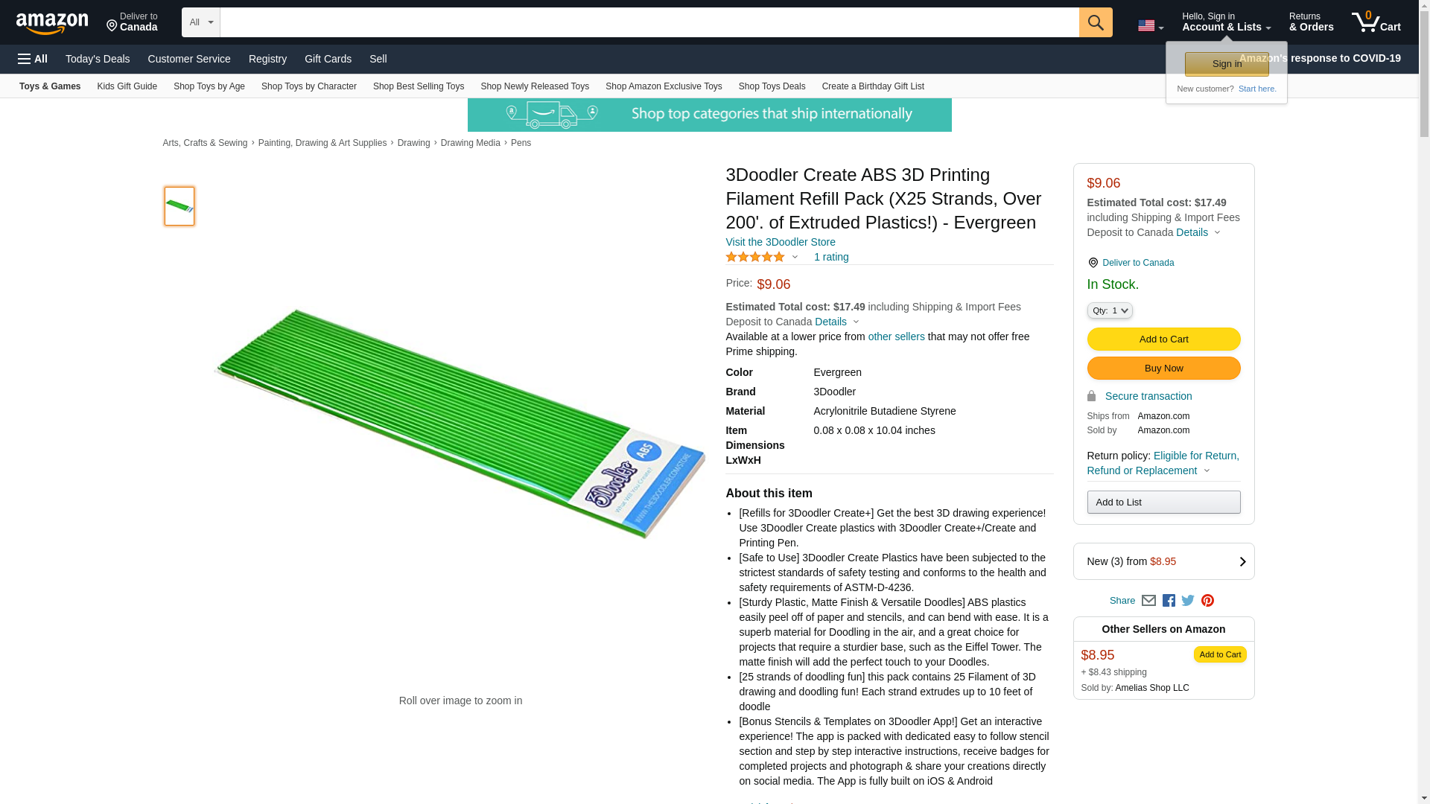The image size is (1430, 804).
Task: Share on Twitter icon
Action: point(1188,601)
